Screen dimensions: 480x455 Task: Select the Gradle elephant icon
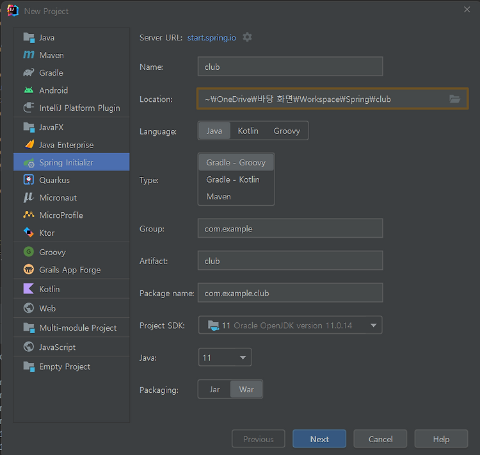(x=29, y=72)
